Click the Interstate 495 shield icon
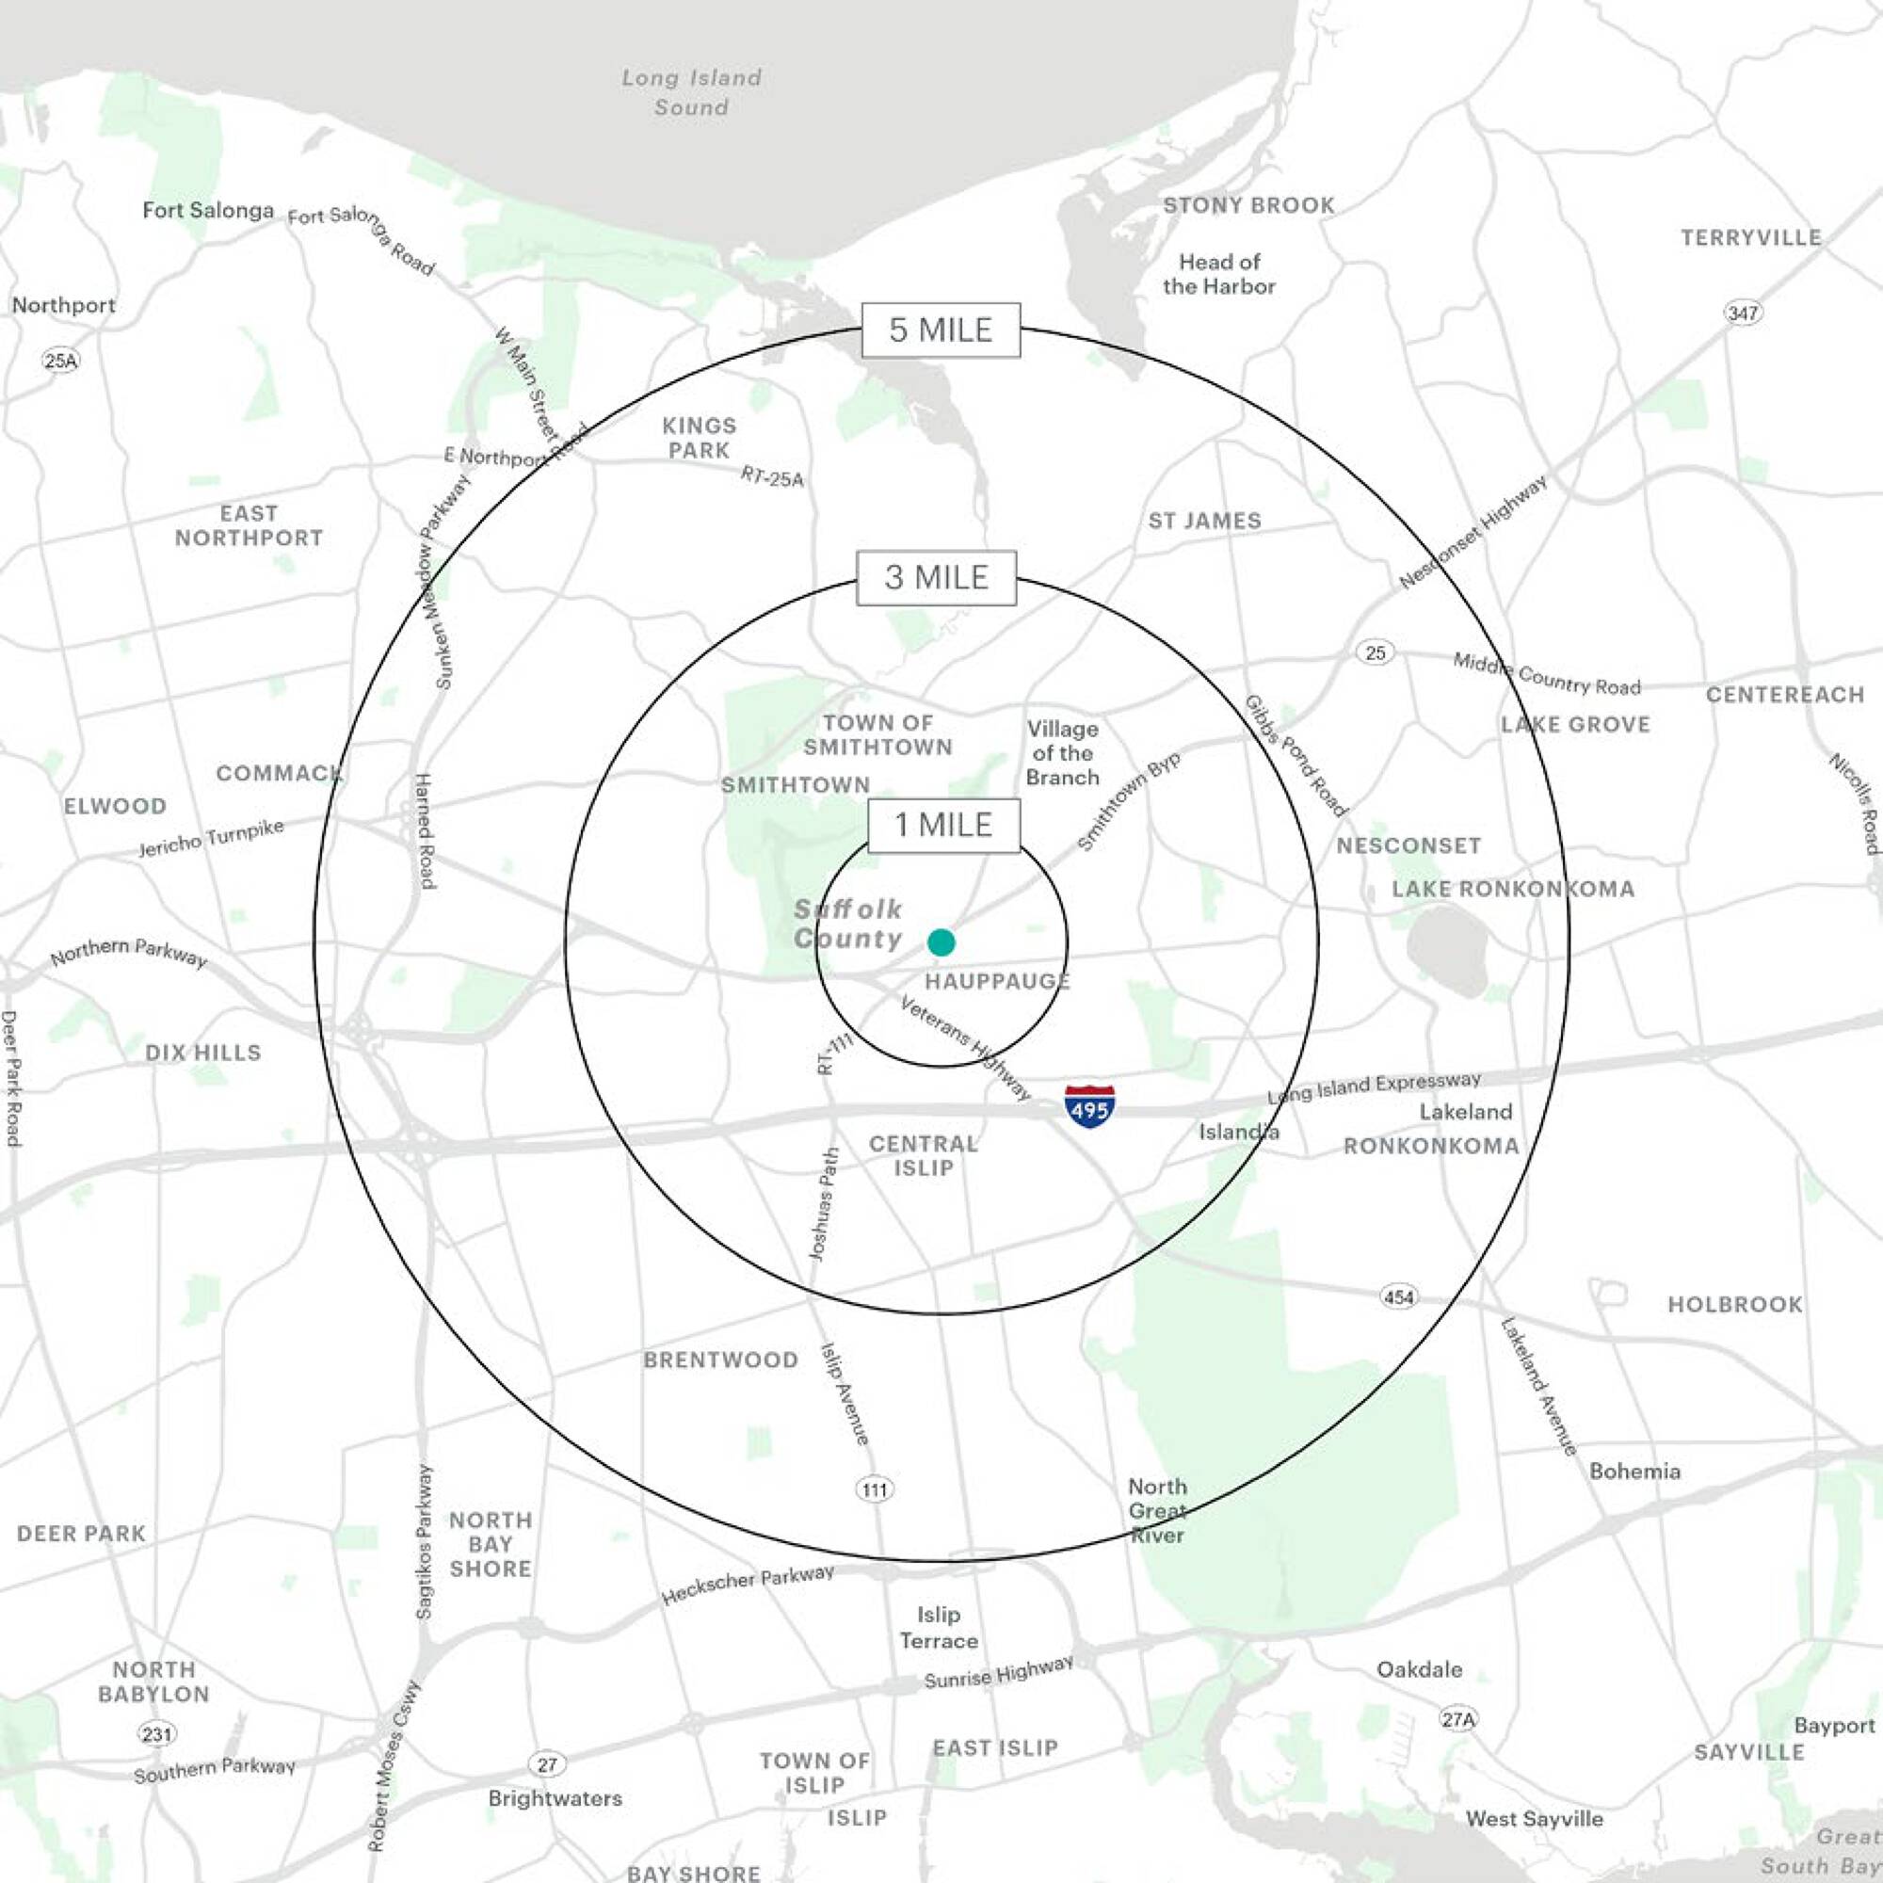Viewport: 1883px width, 1883px height. pos(1089,1106)
